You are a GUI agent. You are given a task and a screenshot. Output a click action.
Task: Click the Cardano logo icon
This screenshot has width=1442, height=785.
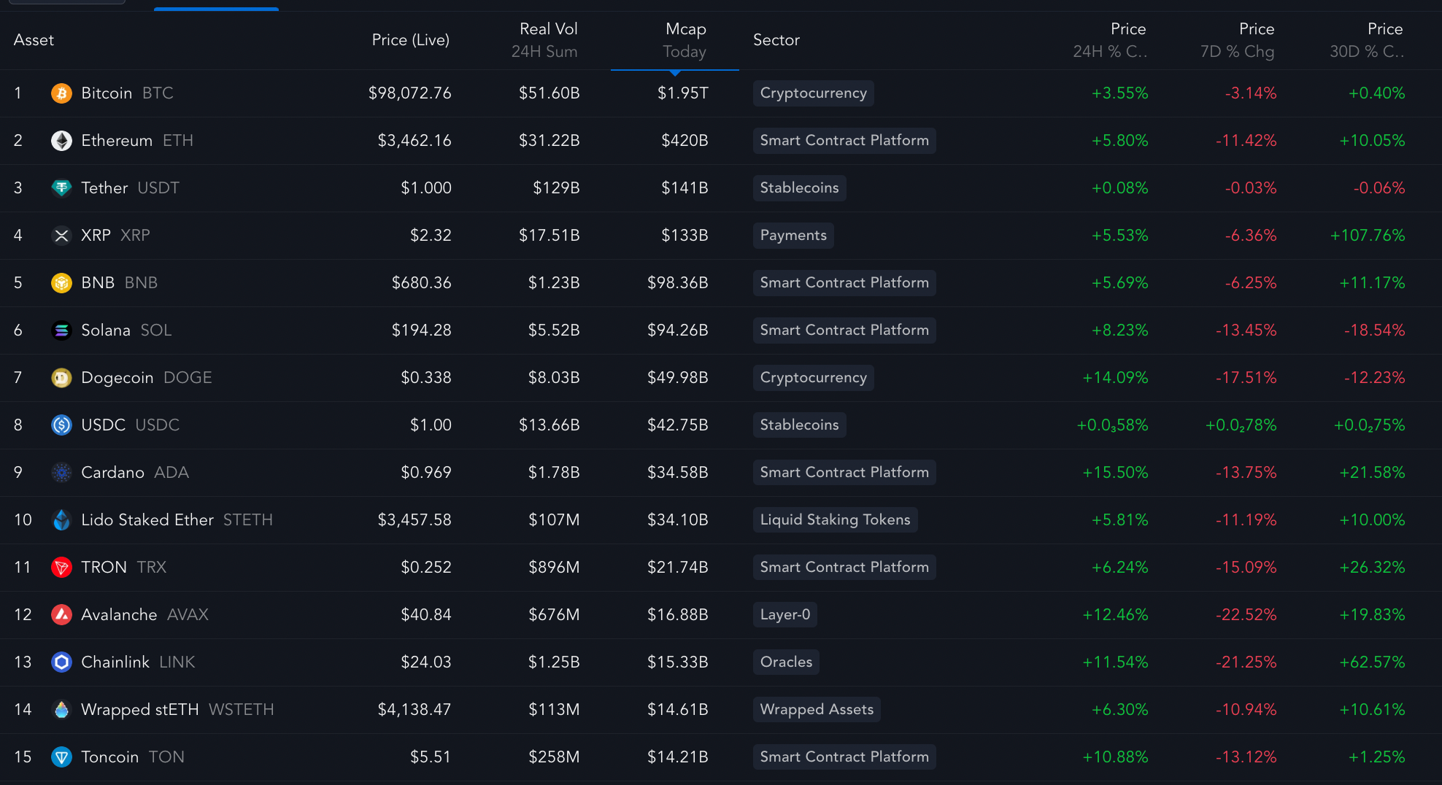61,473
